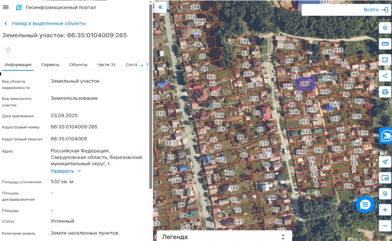Collapse the side panel with the double-chevron button
The width and height of the screenshot is (392, 241).
tap(160, 7)
